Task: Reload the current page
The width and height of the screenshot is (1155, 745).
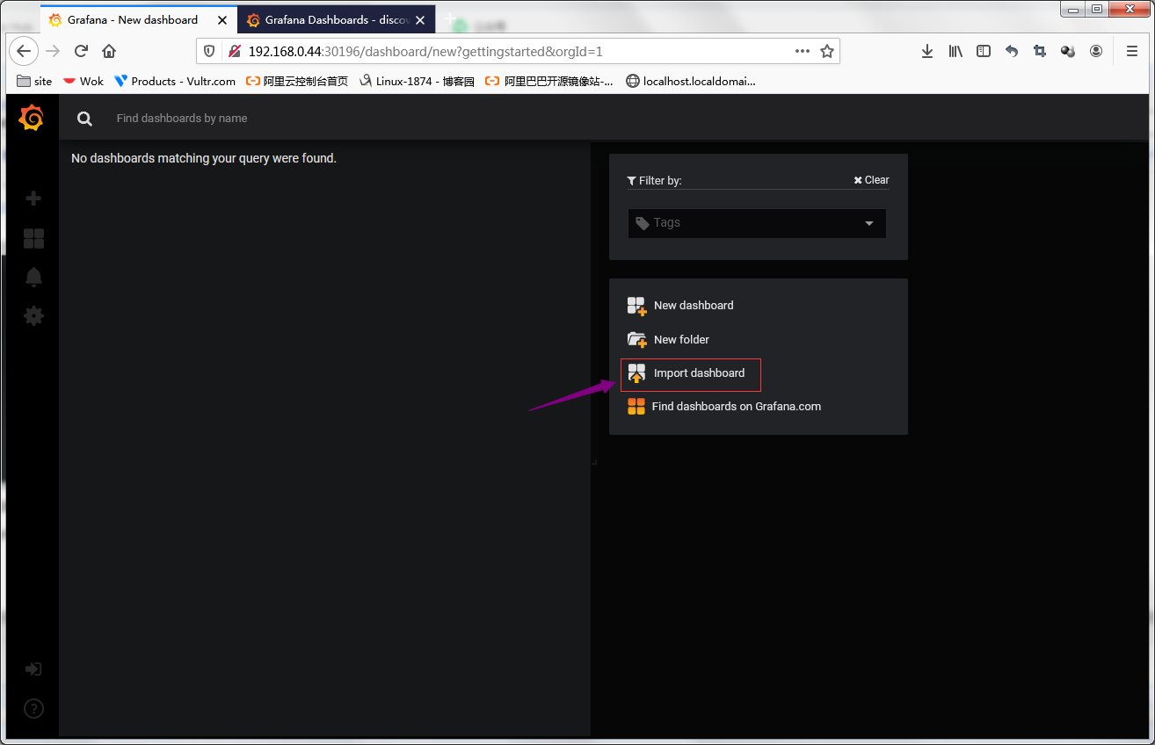Action: pos(81,51)
